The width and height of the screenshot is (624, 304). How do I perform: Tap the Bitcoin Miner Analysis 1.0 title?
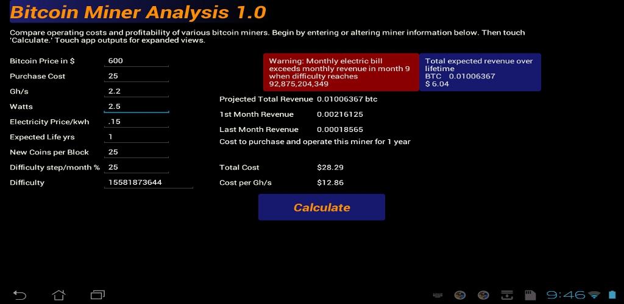(138, 12)
